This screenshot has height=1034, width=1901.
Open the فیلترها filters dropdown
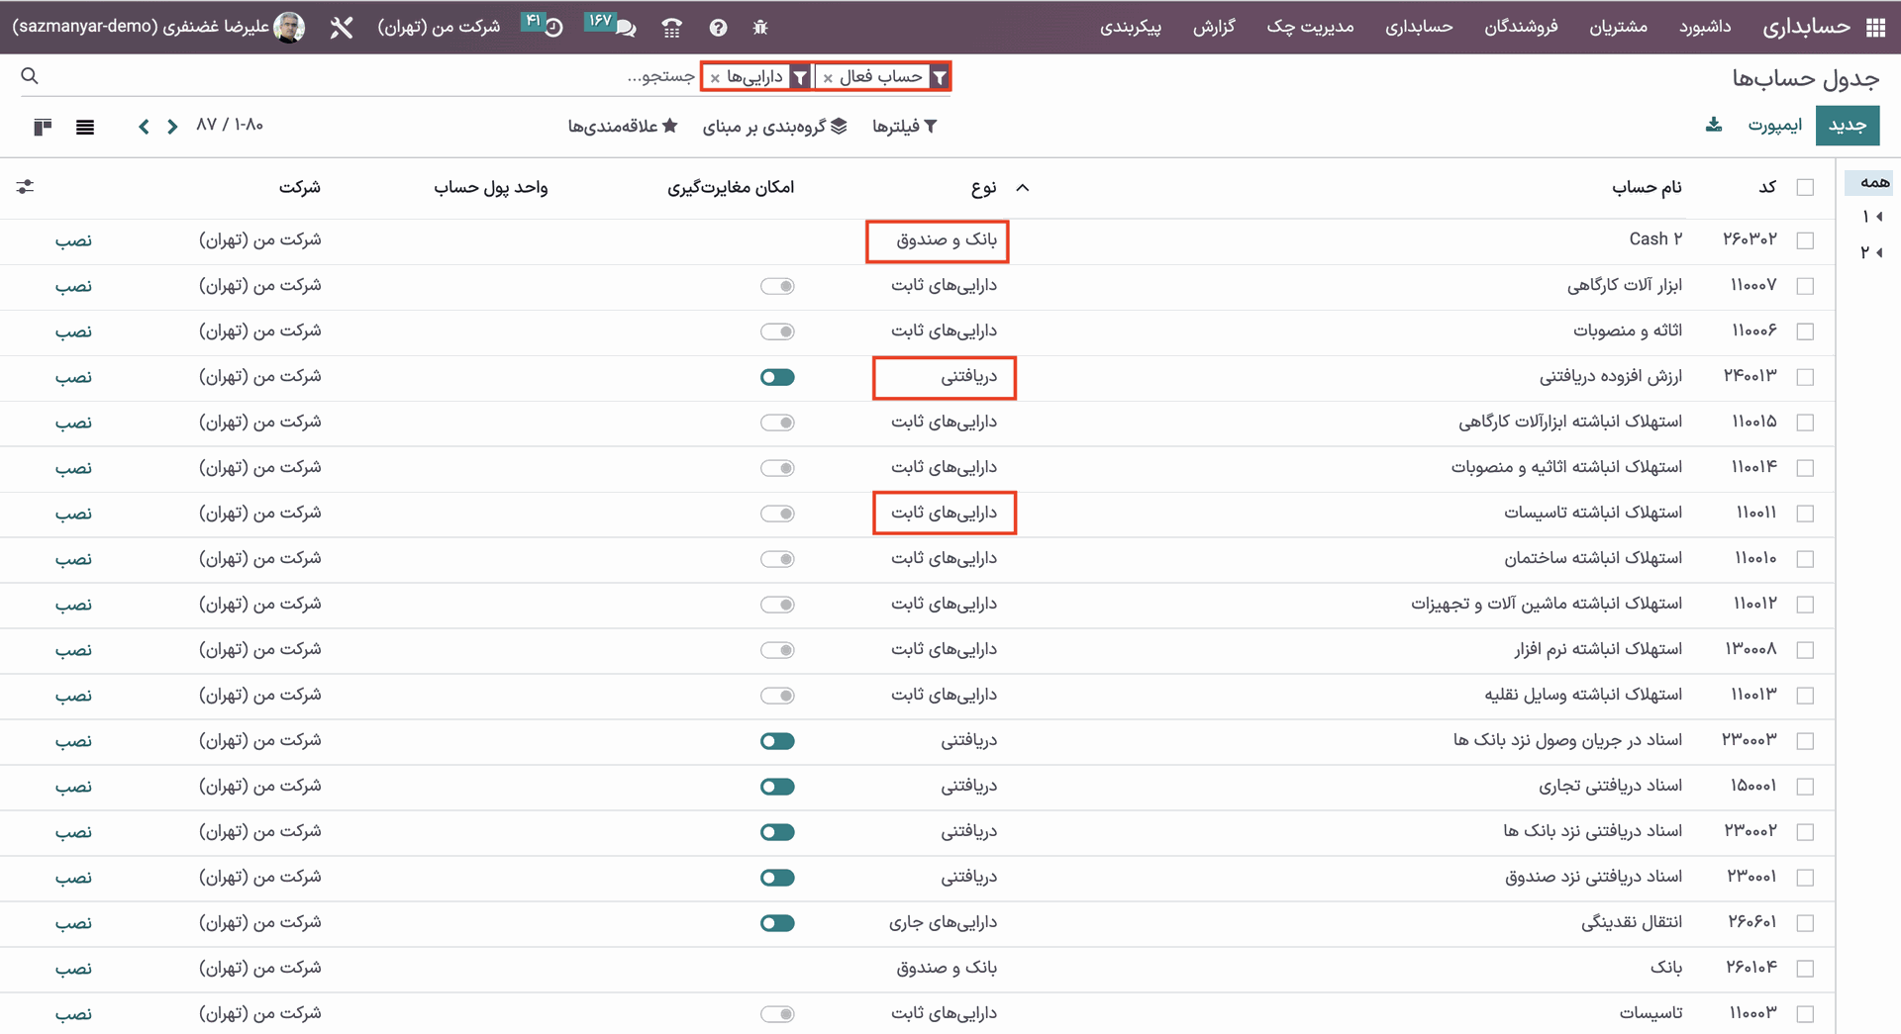point(904,126)
